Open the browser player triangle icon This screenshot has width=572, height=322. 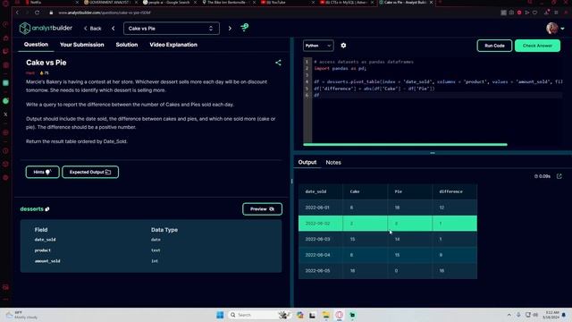pos(527,13)
